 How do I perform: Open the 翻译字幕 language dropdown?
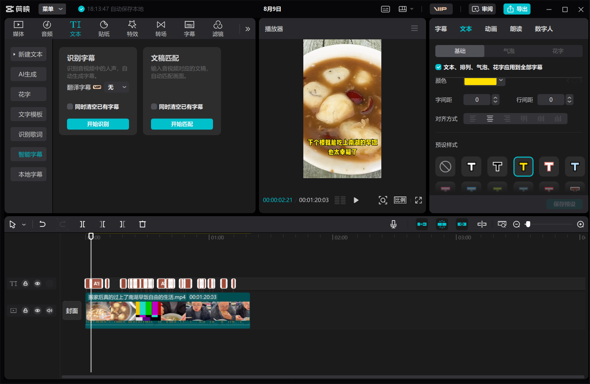117,87
